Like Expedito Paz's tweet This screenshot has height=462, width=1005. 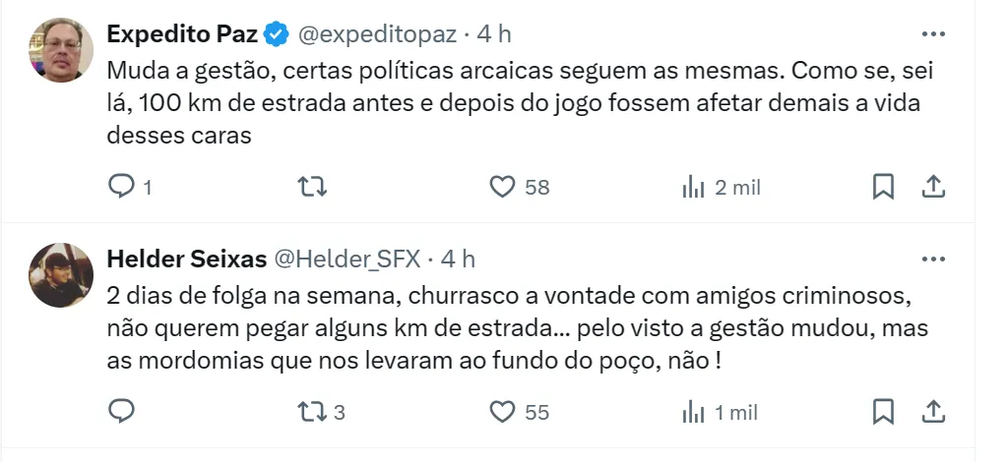(x=503, y=187)
